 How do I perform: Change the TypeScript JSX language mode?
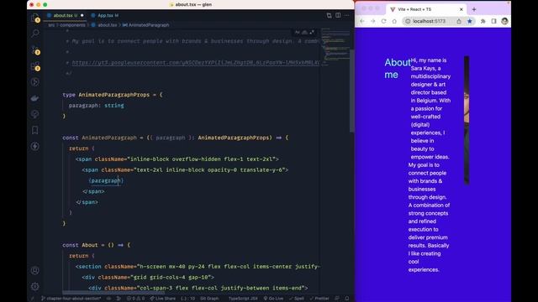[x=243, y=299]
